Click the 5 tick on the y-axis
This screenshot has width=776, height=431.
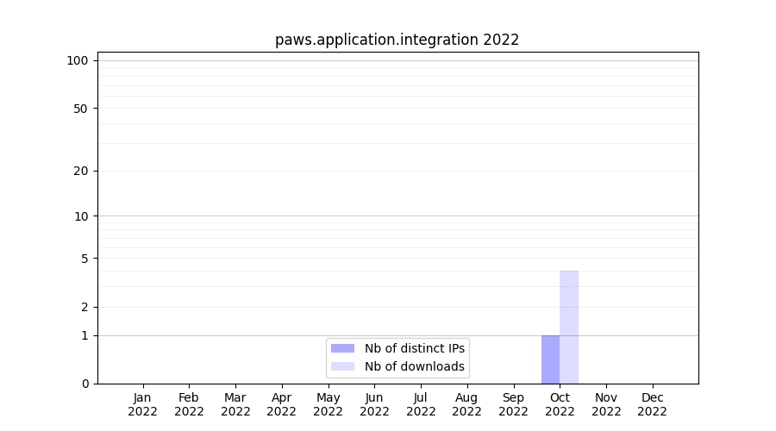coord(84,259)
